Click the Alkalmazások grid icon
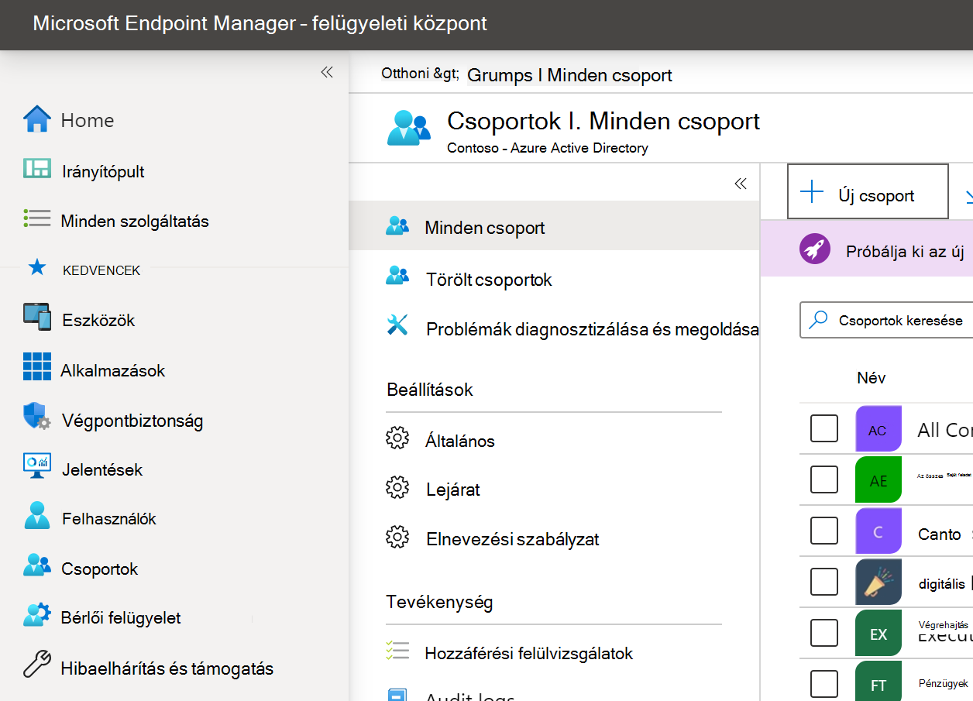Screen dimensions: 973x701 [x=36, y=367]
